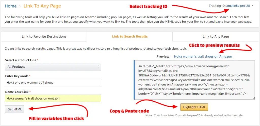Click the Link To Any Page breadcrumb title

(42, 6)
